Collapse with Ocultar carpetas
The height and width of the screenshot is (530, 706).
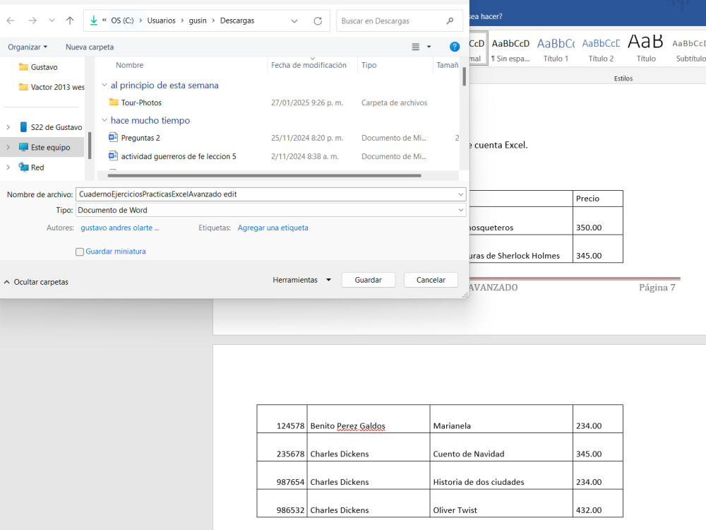point(36,282)
